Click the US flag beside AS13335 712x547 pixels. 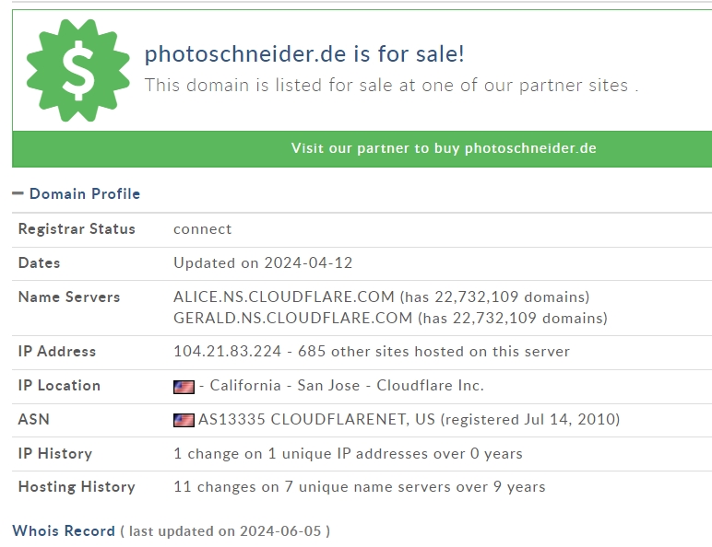(x=184, y=420)
